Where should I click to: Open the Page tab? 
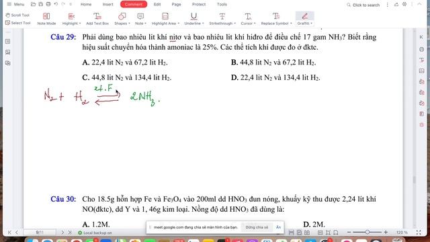click(x=176, y=5)
